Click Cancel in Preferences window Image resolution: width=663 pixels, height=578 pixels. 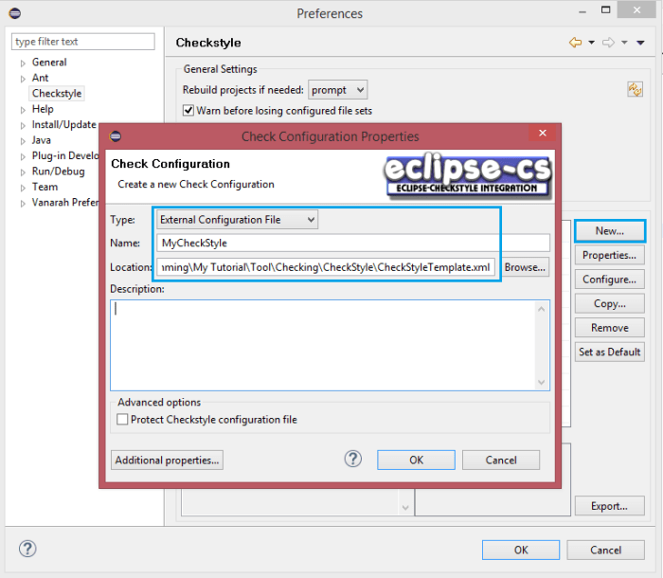pos(605,550)
